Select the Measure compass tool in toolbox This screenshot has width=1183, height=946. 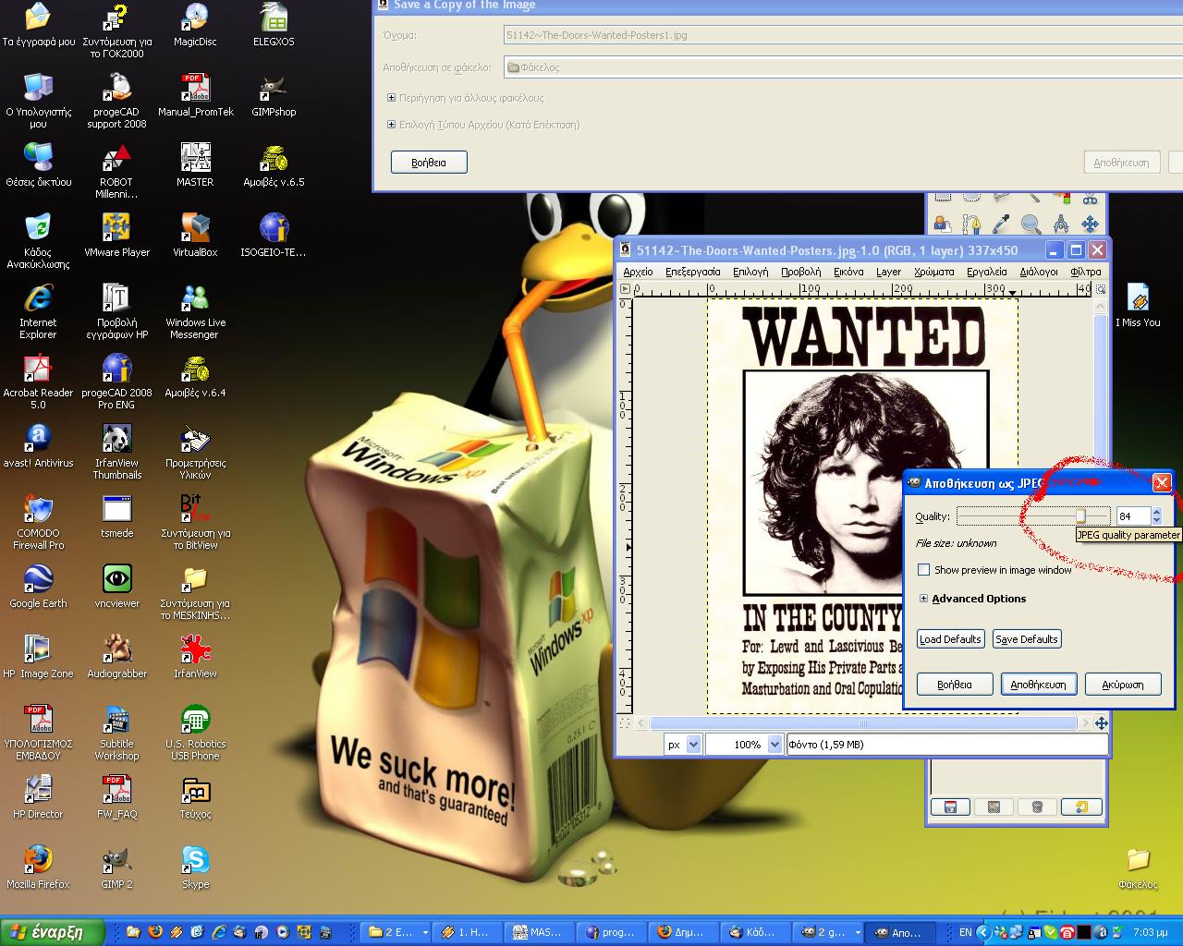[x=1060, y=224]
